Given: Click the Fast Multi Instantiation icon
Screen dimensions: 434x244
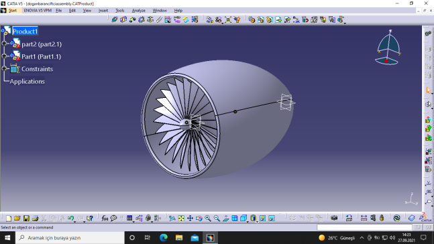Looking at the screenshot, I should coord(341,19).
